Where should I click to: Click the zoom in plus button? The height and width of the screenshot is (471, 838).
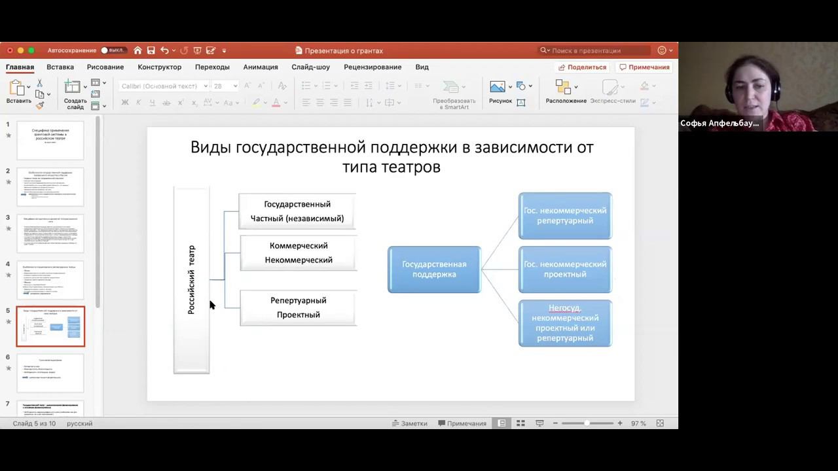click(x=620, y=423)
